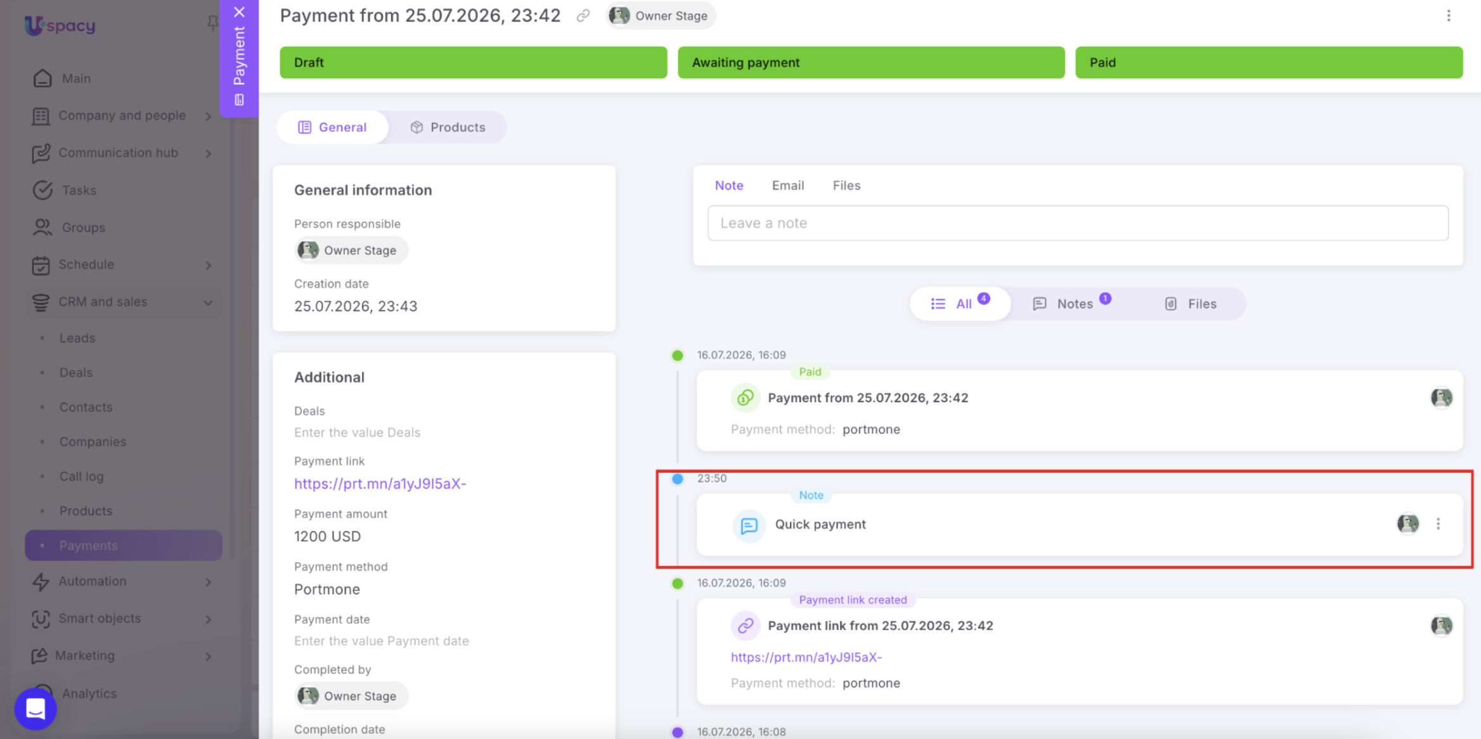Click Owner Stage chip in header
Screen dimensions: 1481x739
click(661, 16)
